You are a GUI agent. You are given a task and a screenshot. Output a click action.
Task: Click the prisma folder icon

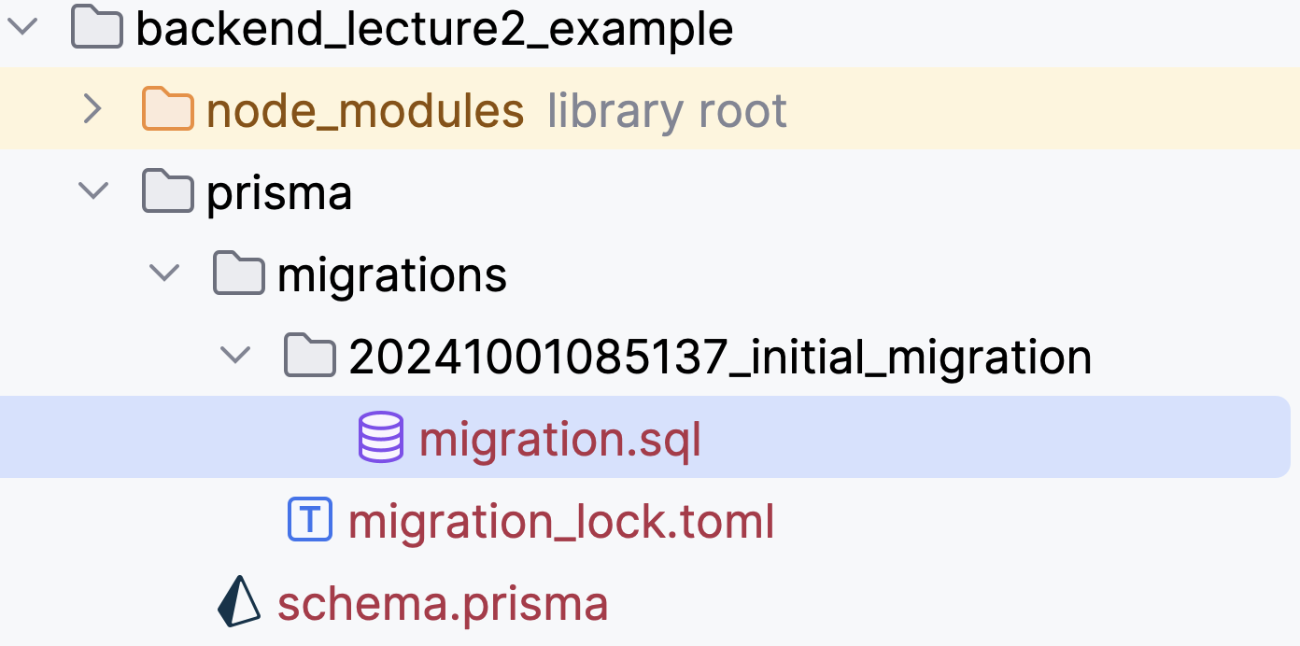[168, 190]
